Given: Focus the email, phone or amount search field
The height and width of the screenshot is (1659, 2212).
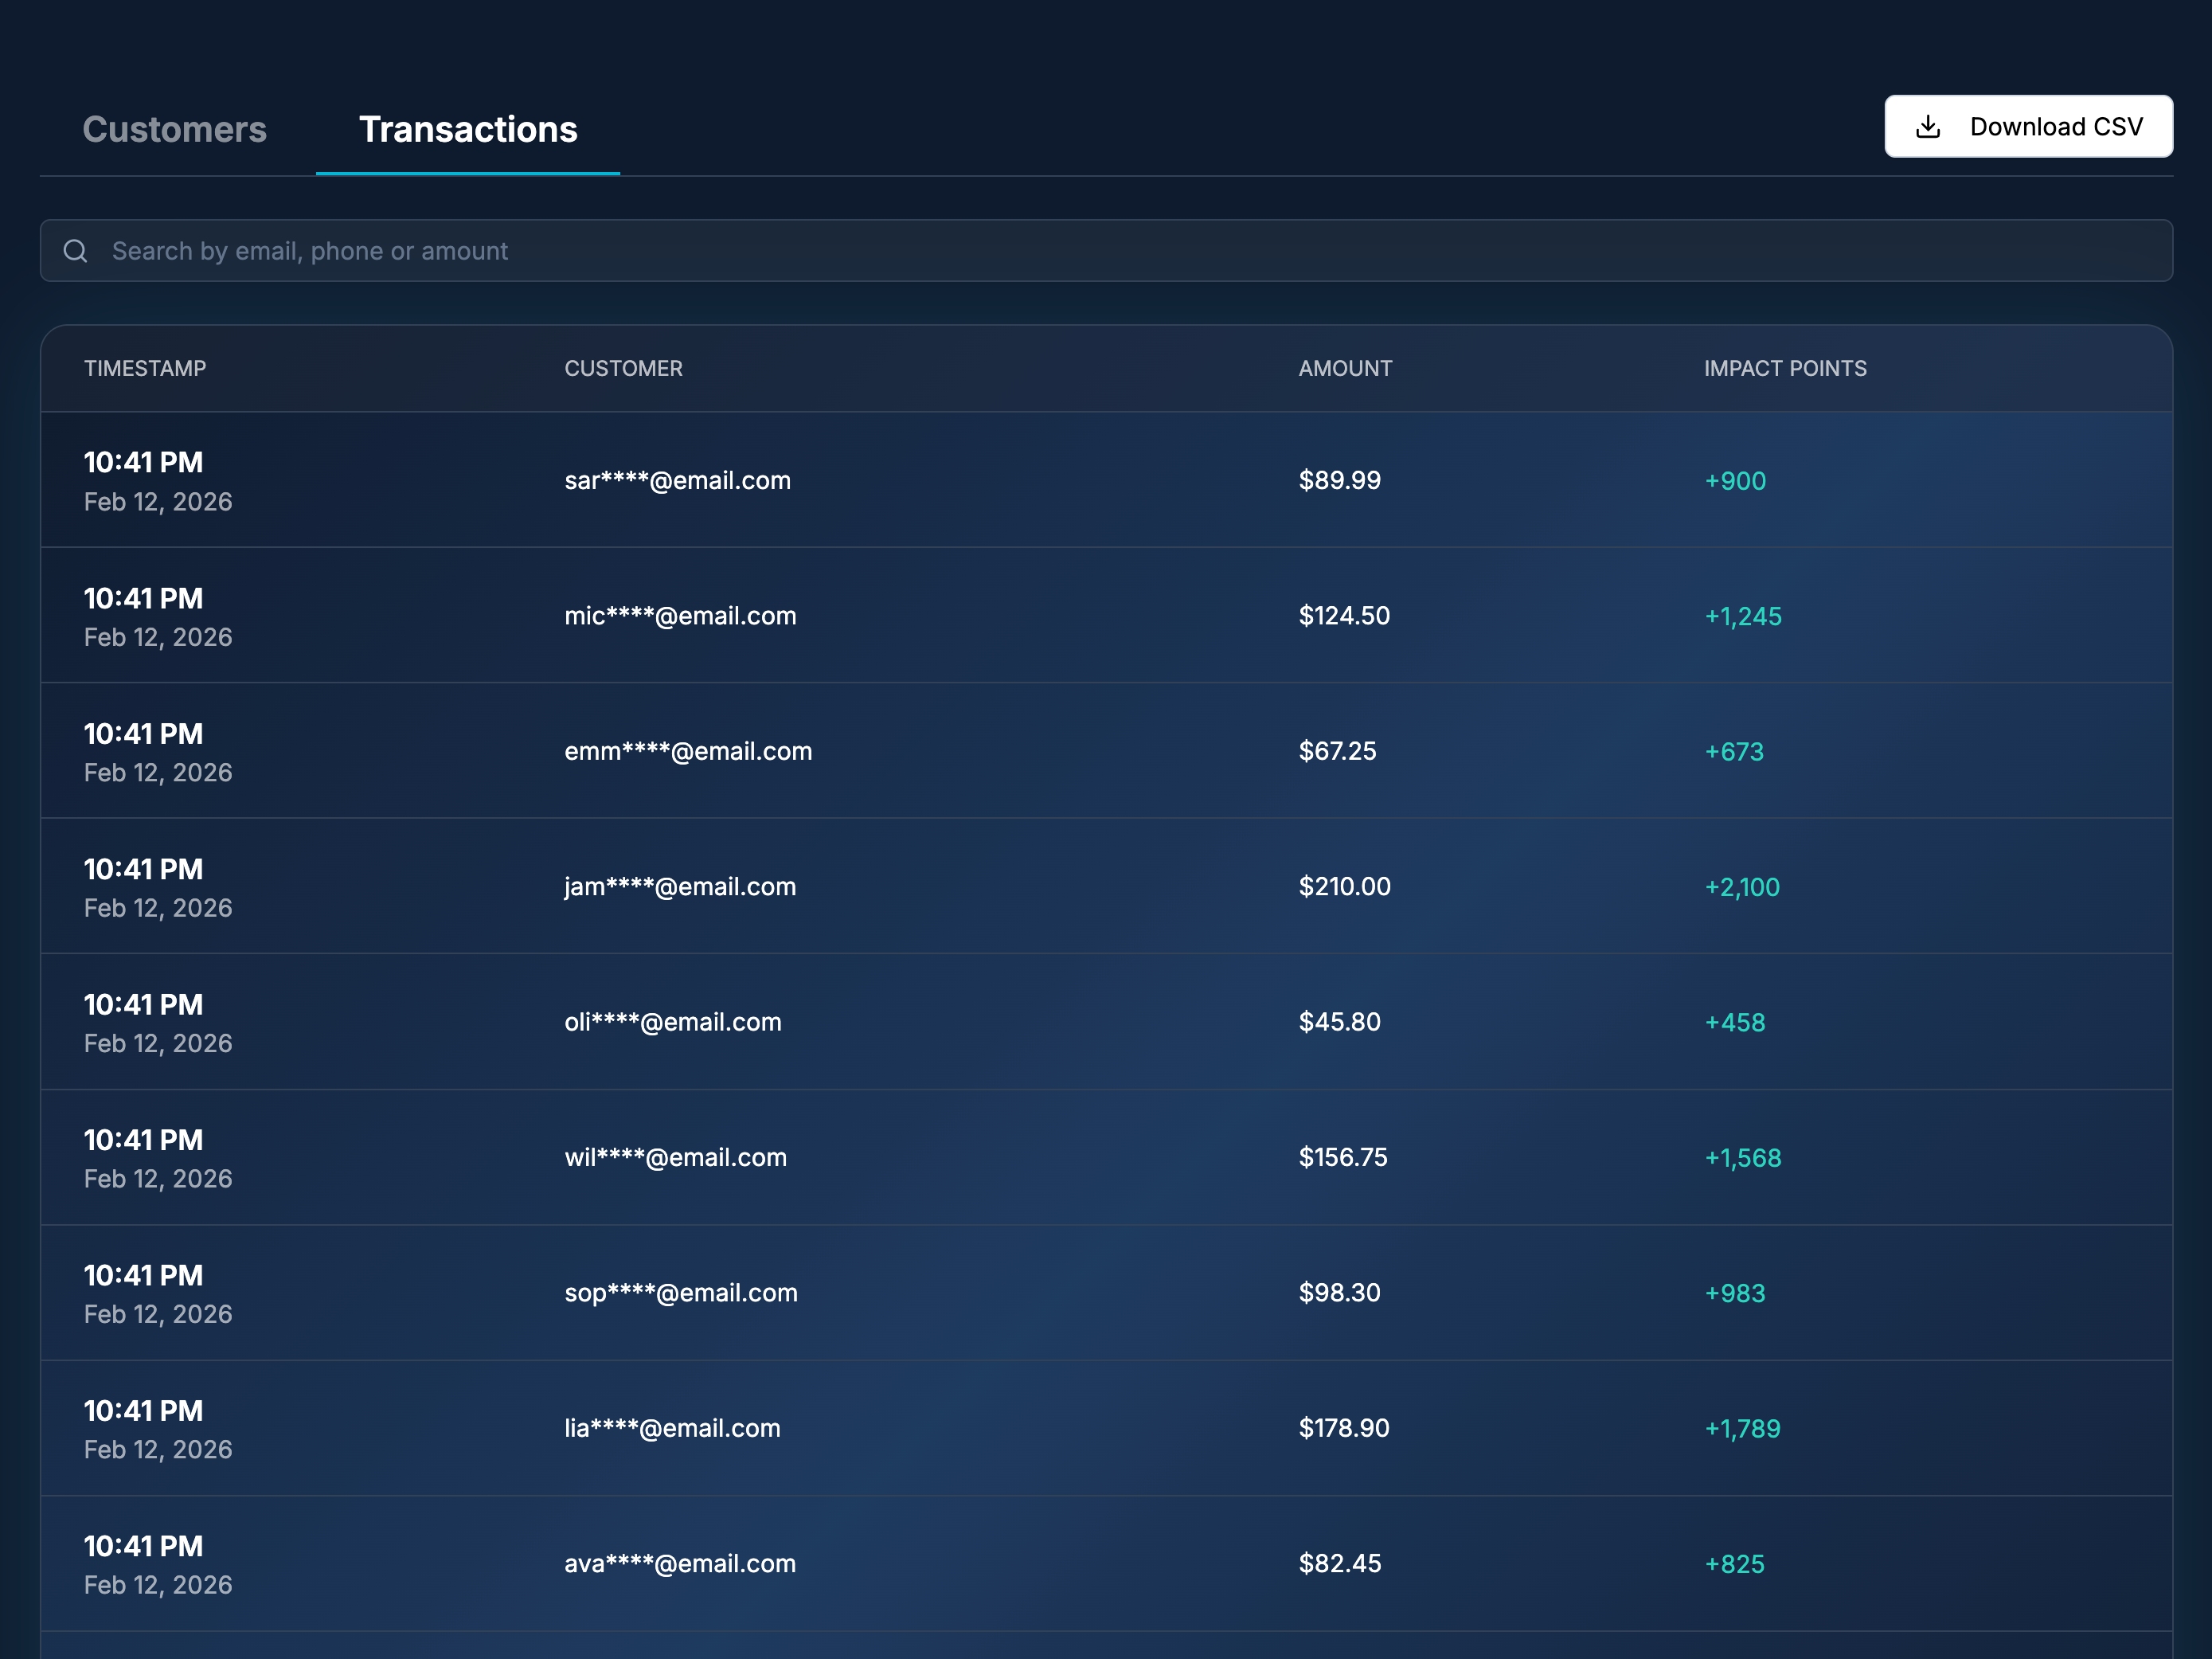Looking at the screenshot, I should click(1100, 251).
